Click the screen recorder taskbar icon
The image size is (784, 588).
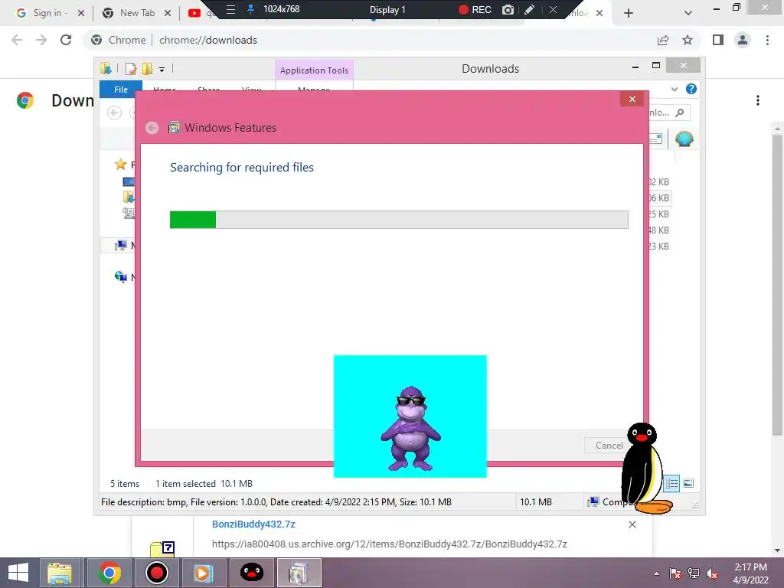[x=156, y=573]
